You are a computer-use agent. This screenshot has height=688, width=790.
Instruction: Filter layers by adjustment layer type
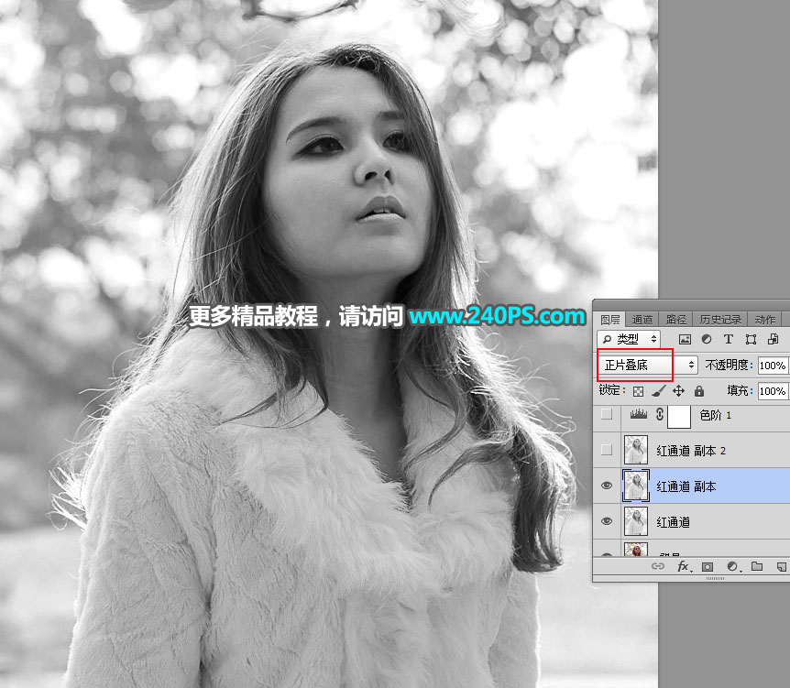click(x=707, y=340)
